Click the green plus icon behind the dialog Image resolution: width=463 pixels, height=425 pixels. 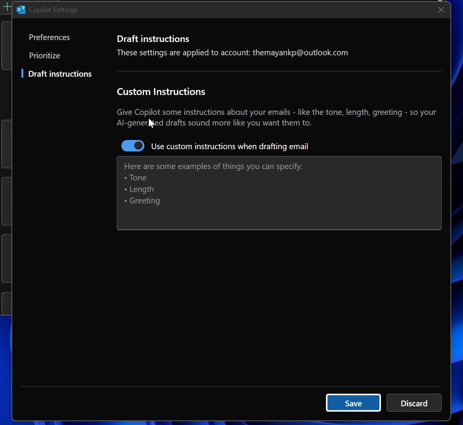[x=6, y=7]
